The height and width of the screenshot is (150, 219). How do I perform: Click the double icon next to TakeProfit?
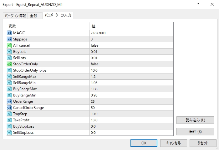coord(9,120)
